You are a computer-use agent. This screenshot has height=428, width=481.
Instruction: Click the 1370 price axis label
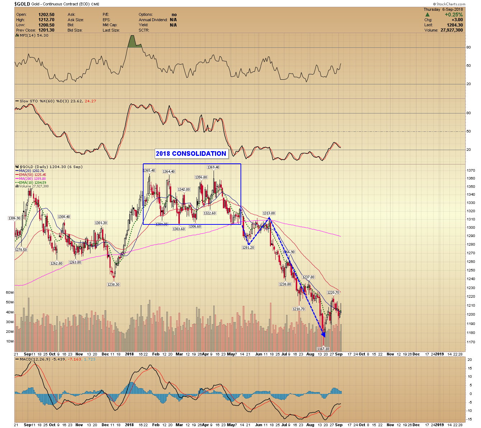point(471,171)
